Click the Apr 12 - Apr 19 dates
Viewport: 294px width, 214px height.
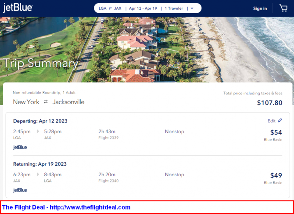click(x=143, y=8)
